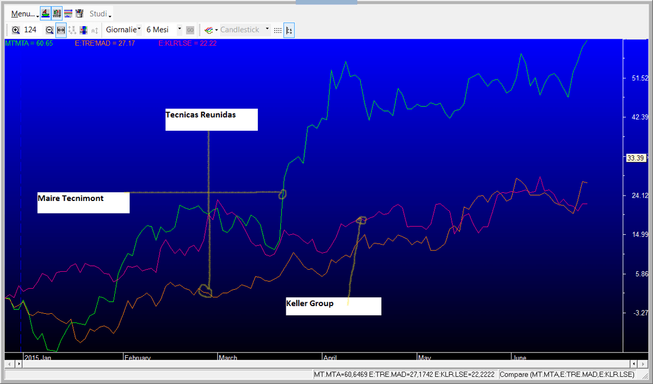Click the 33.39 price marker on axis
The height and width of the screenshot is (384, 653).
pyautogui.click(x=635, y=158)
